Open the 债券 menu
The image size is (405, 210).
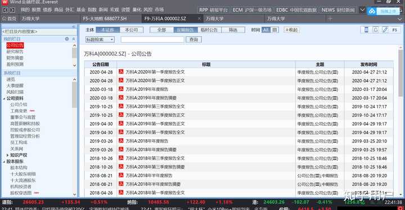point(47,10)
